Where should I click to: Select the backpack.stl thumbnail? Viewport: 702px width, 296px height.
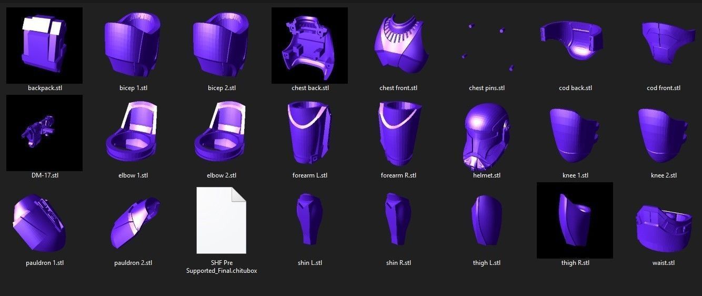point(44,45)
